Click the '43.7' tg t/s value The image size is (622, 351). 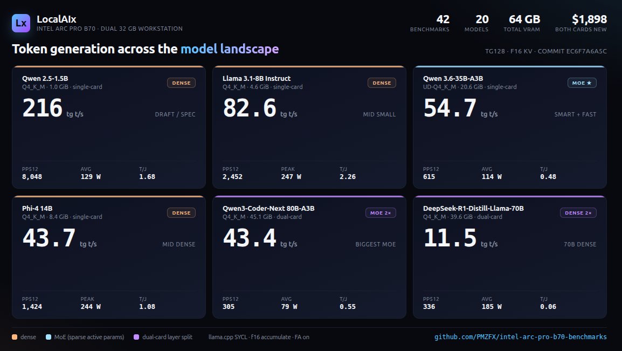49,238
